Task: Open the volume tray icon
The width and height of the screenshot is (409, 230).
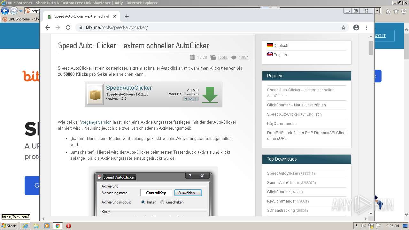Action: pyautogui.click(x=363, y=226)
